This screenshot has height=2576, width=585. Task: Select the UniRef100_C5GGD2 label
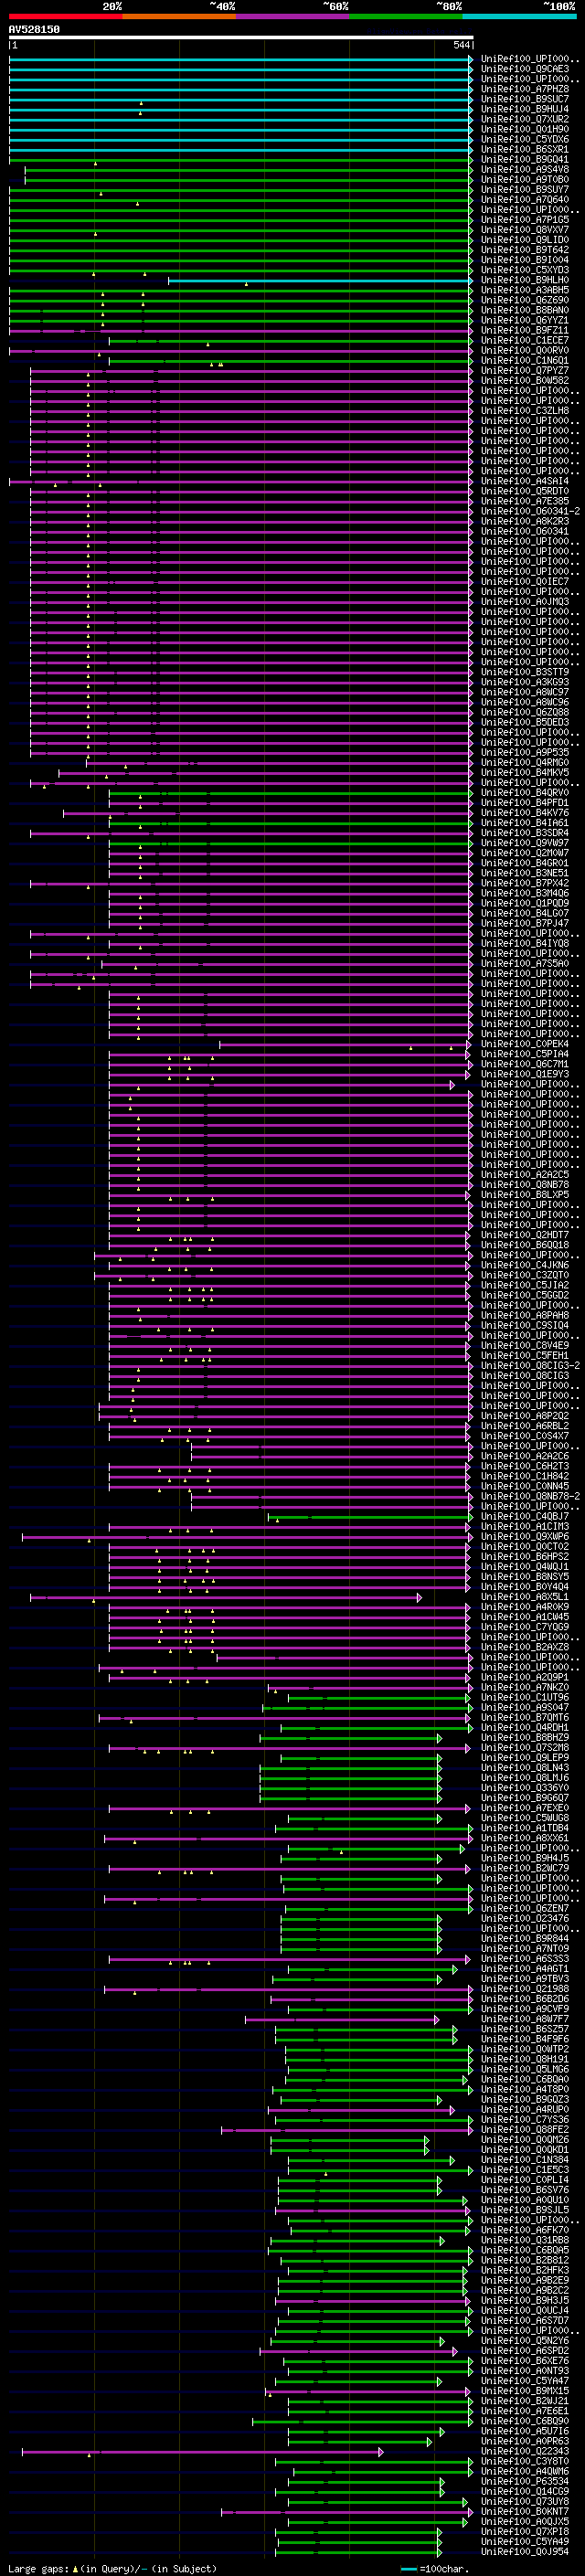(525, 1295)
